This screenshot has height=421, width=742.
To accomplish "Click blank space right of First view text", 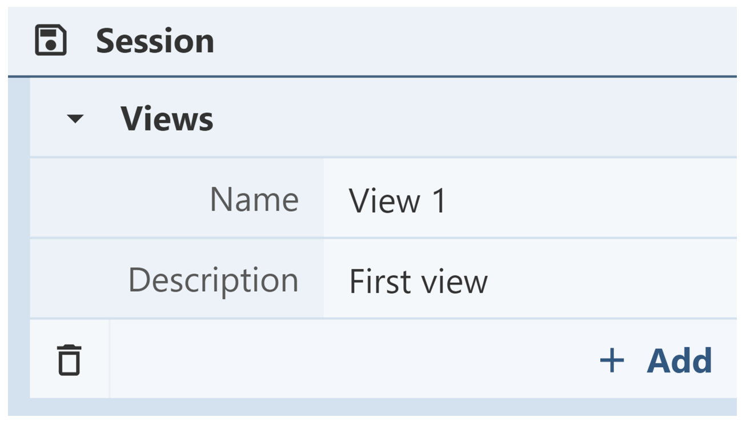I will (611, 281).
